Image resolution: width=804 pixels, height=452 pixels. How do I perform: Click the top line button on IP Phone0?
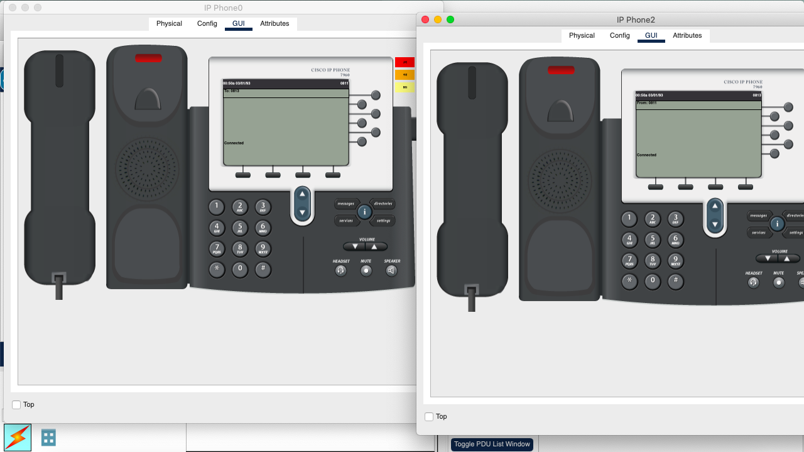(376, 95)
